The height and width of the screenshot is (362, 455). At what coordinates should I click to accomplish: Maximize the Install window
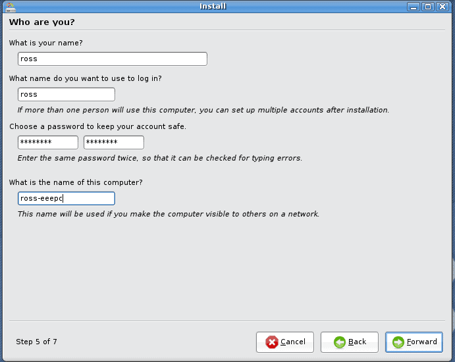point(427,7)
